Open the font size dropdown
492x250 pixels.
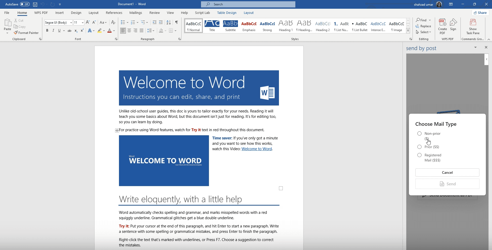point(83,23)
